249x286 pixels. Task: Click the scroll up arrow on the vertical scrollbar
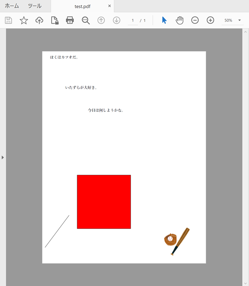[246, 32]
